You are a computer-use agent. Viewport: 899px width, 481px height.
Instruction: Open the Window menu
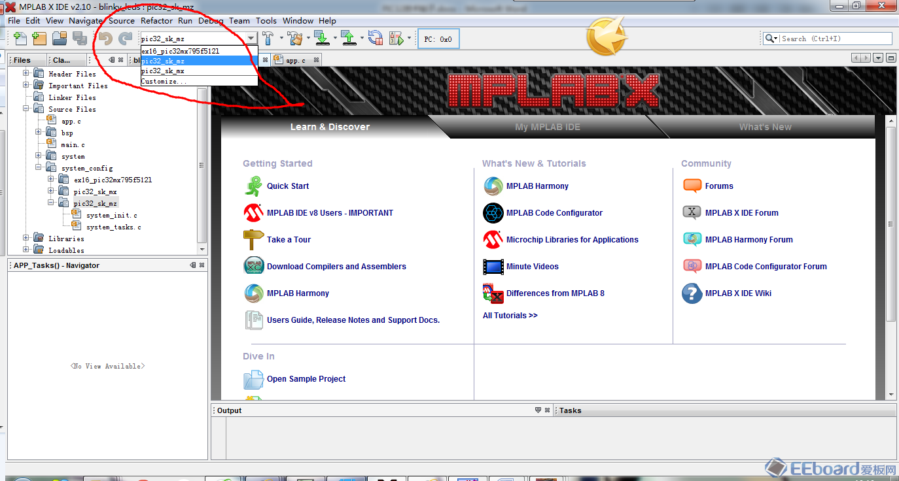[298, 21]
